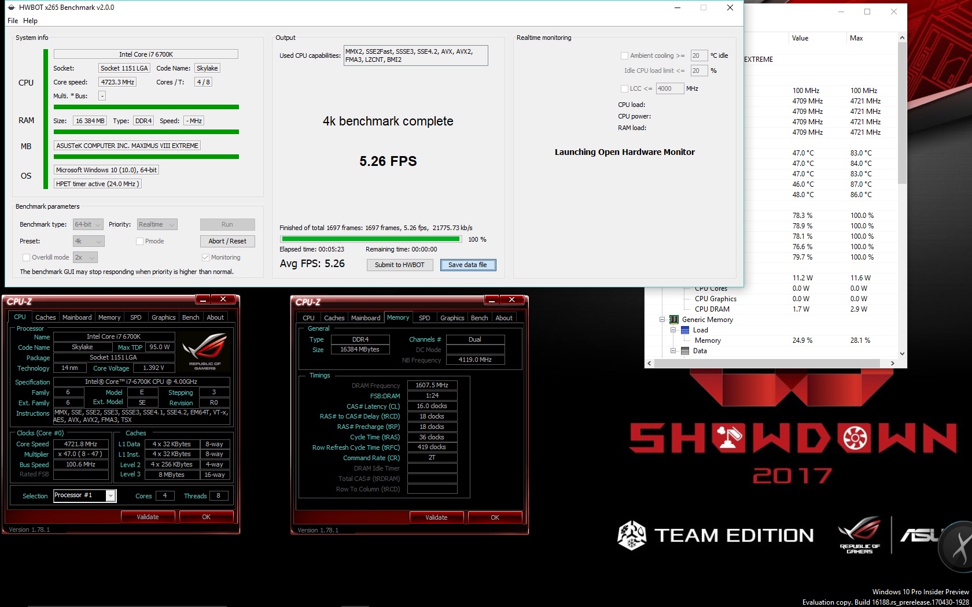Image resolution: width=972 pixels, height=607 pixels.
Task: Click the Ambient cooling temperature field
Action: click(699, 55)
